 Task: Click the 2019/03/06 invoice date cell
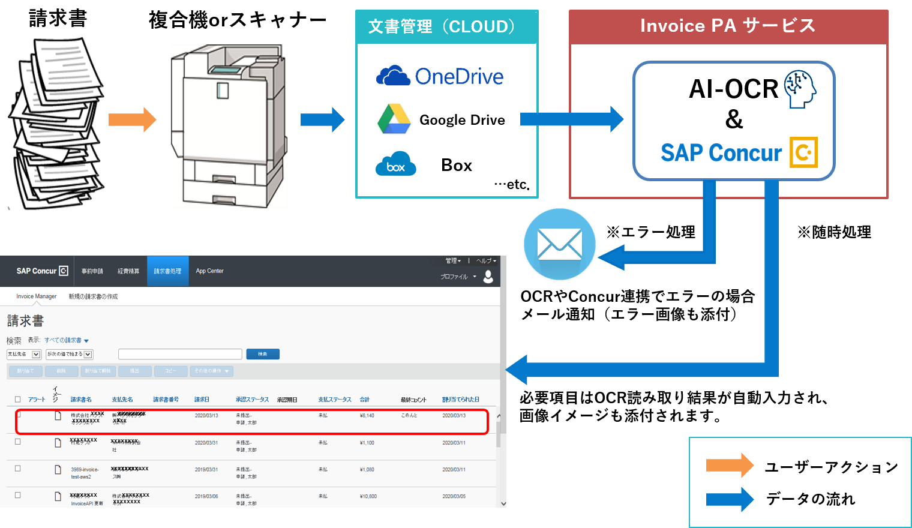(206, 496)
